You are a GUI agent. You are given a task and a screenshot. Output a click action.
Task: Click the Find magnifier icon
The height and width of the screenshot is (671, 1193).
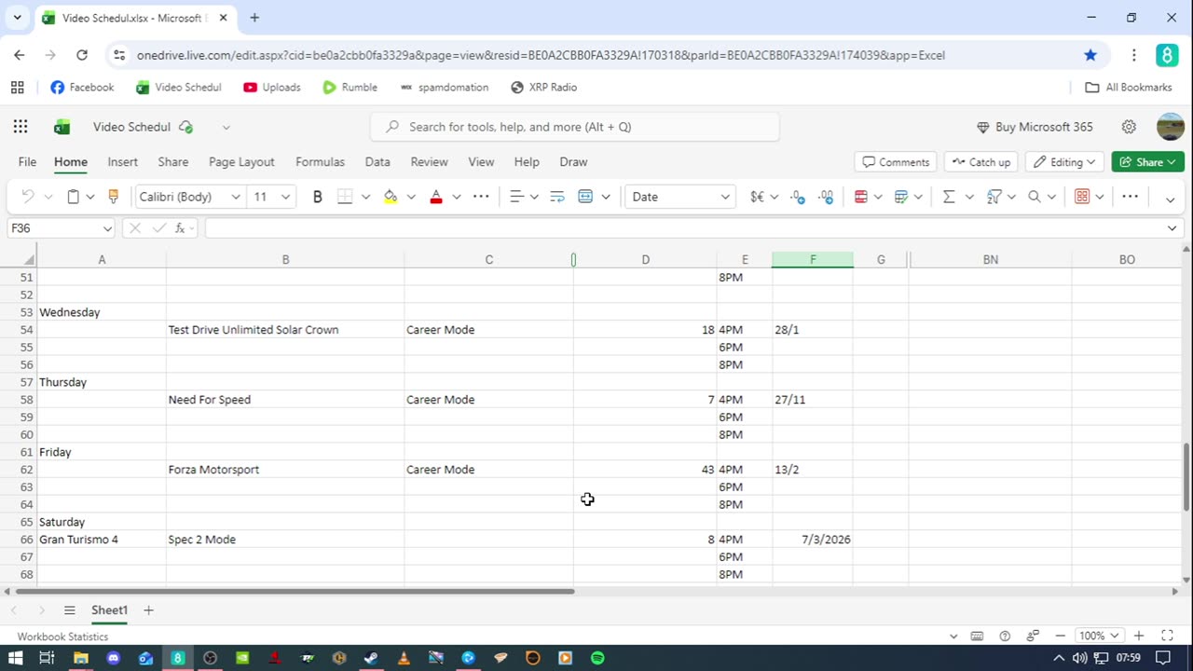1035,197
